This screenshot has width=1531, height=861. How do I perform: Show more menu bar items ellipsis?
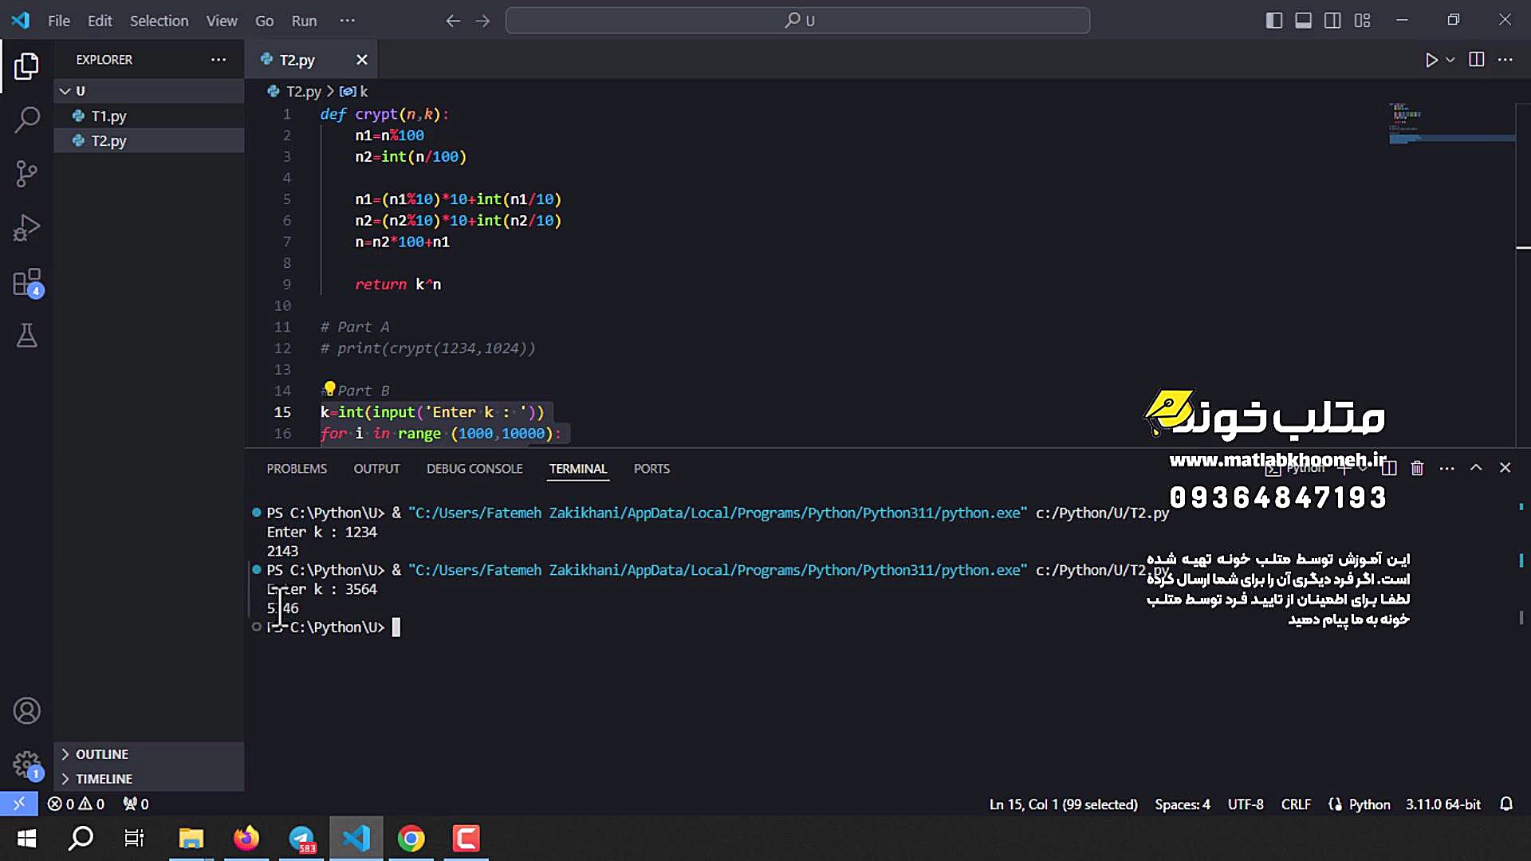point(347,21)
